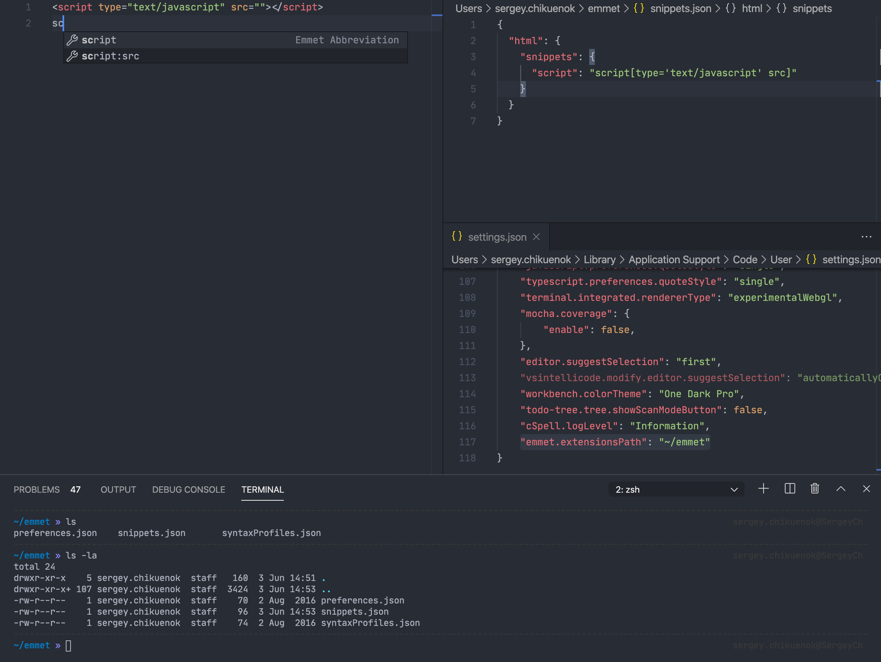Open the 'emmet' folder breadcrumb dropdown
The height and width of the screenshot is (662, 881).
click(x=604, y=8)
